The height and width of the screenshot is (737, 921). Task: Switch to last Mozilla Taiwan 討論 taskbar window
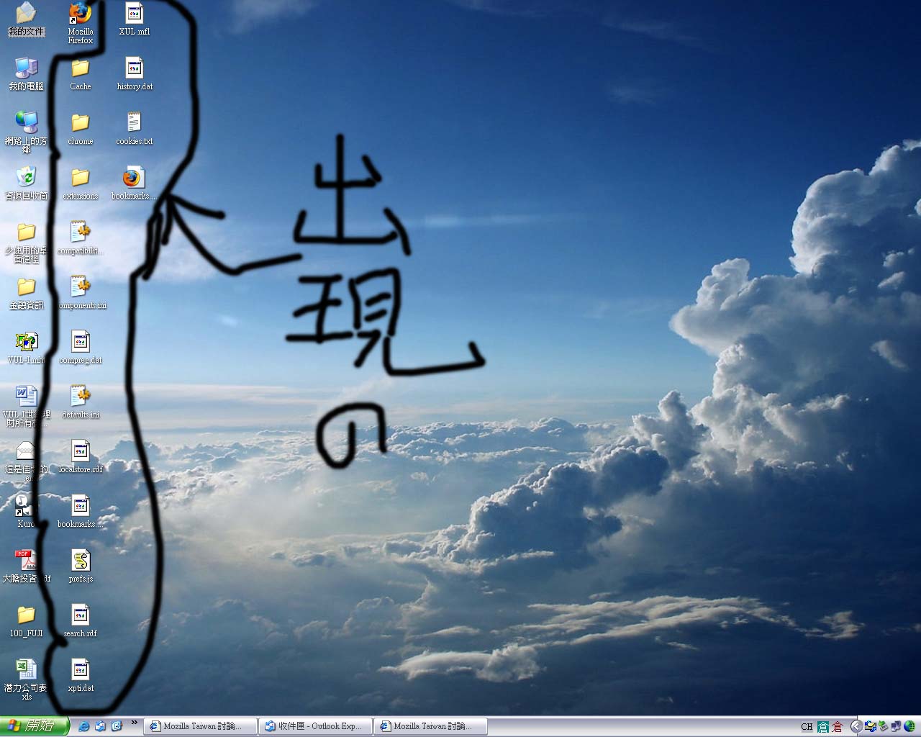431,726
